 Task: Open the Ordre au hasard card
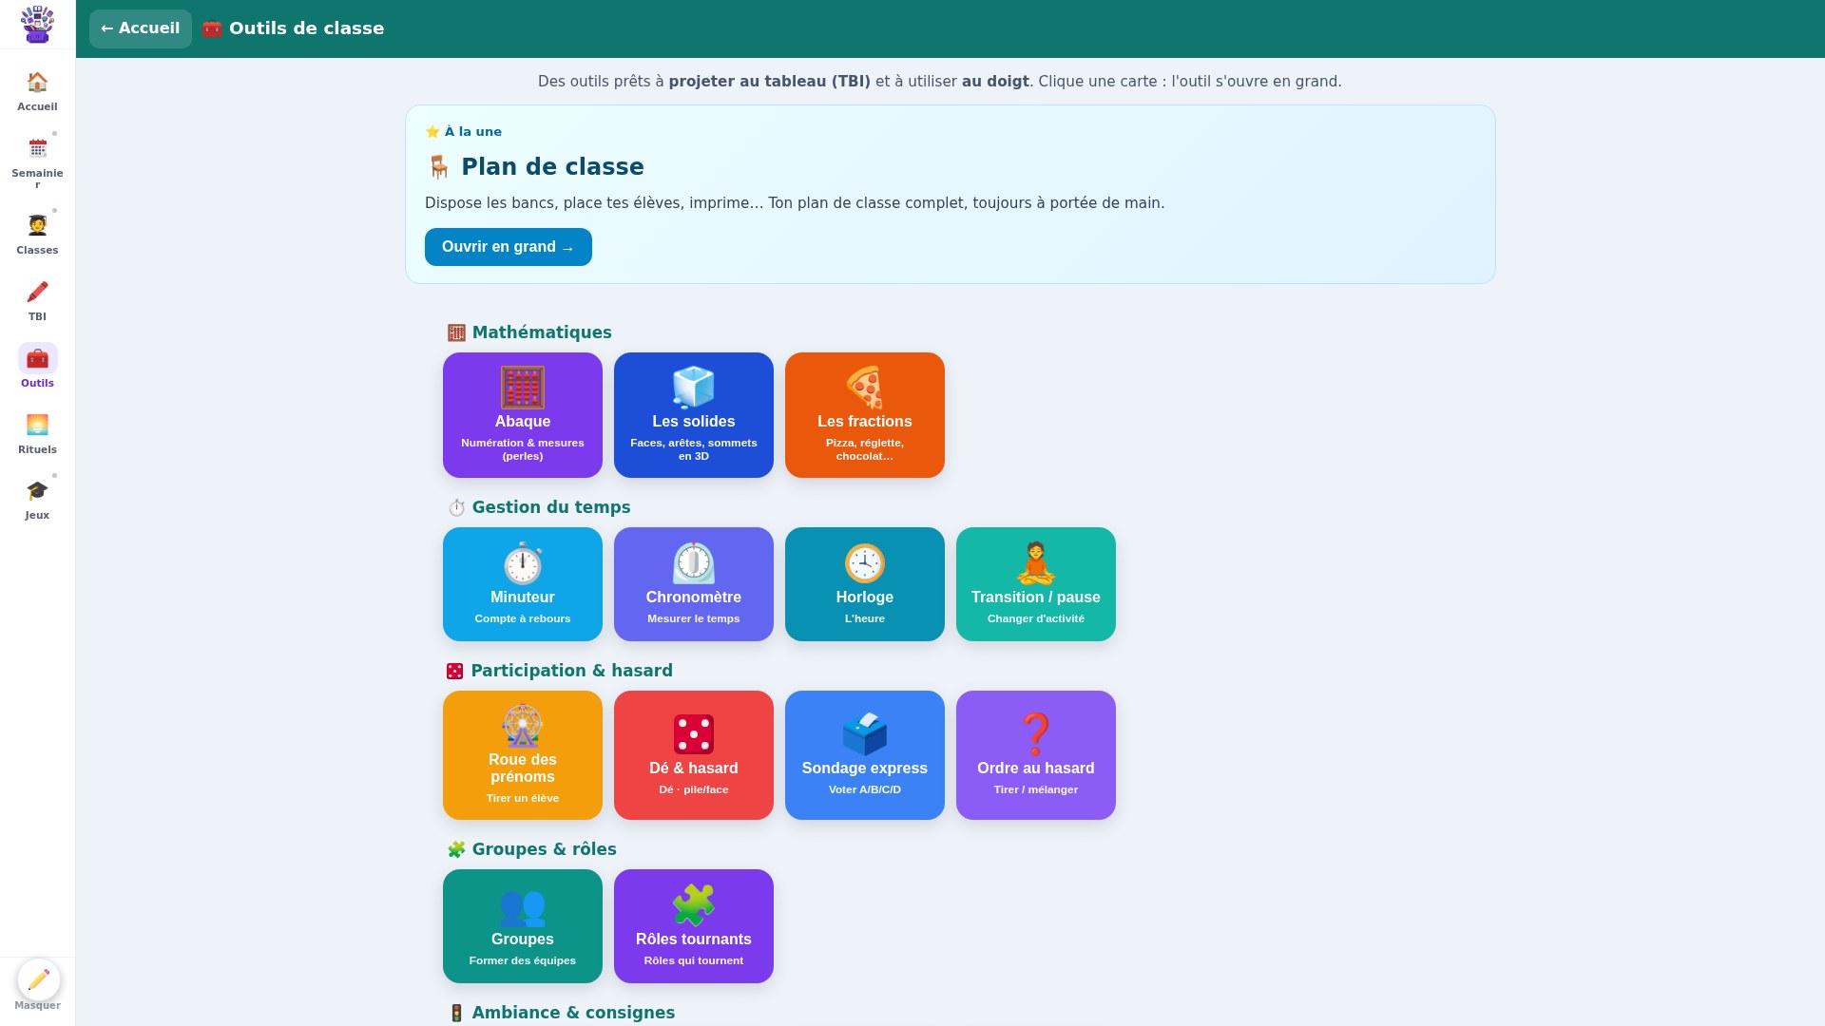coord(1036,755)
